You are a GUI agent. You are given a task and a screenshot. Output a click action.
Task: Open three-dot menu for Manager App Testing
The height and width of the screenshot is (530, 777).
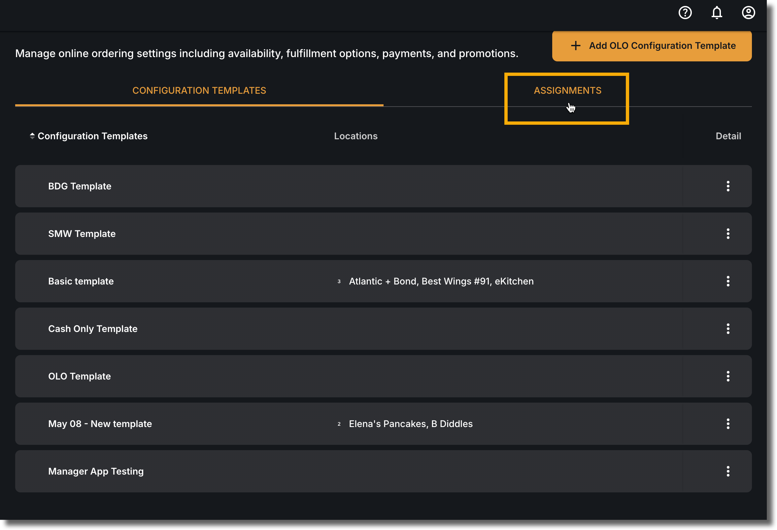[x=728, y=471]
